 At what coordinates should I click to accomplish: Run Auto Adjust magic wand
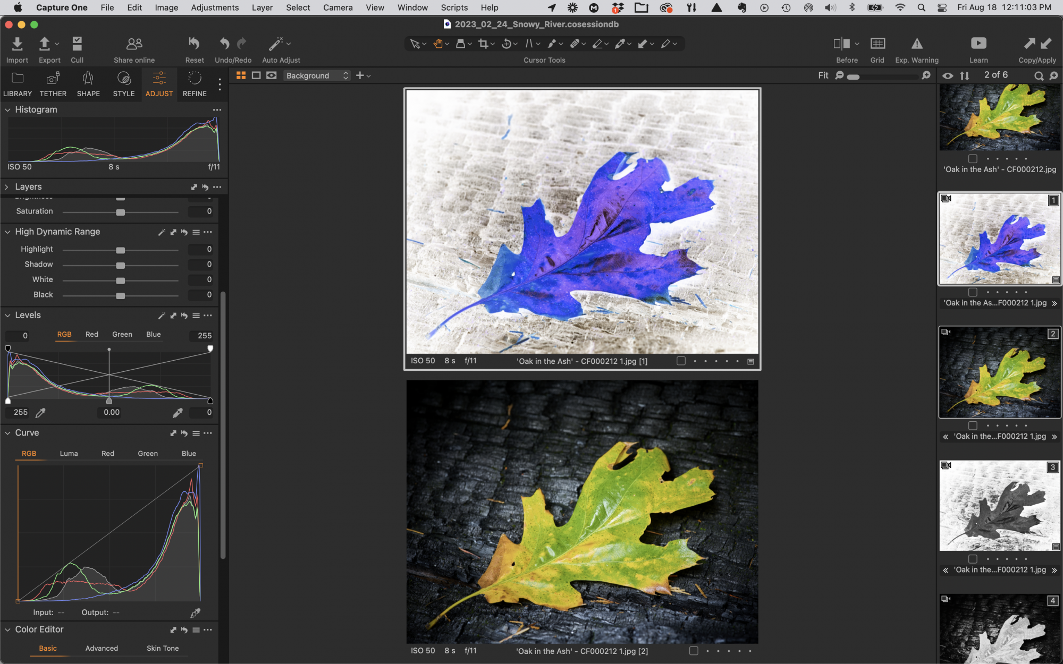(276, 44)
